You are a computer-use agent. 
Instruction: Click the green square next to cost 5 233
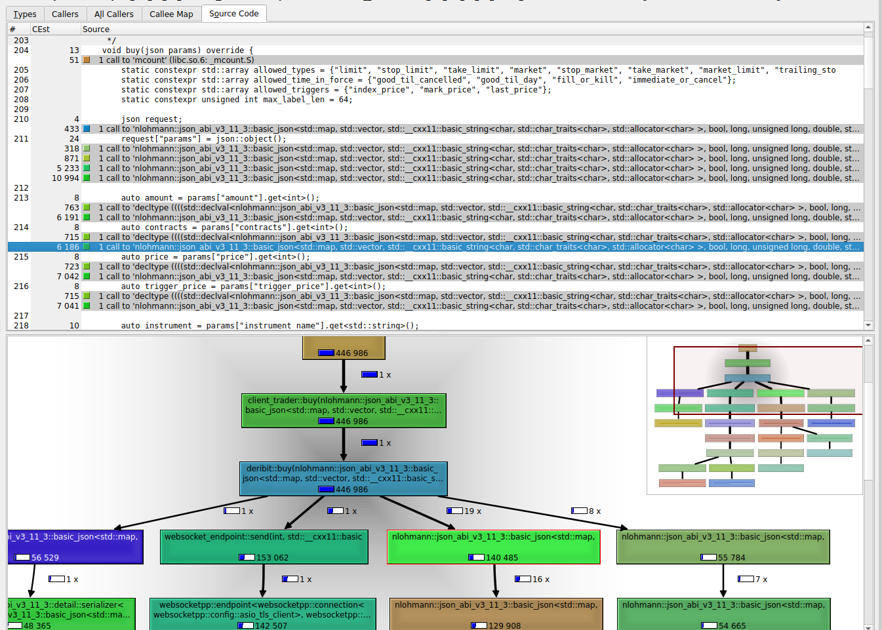(87, 168)
